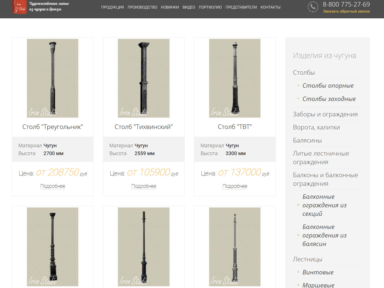
Task: Go to КОНТАКТЫ in the top menu
Action: point(270,7)
